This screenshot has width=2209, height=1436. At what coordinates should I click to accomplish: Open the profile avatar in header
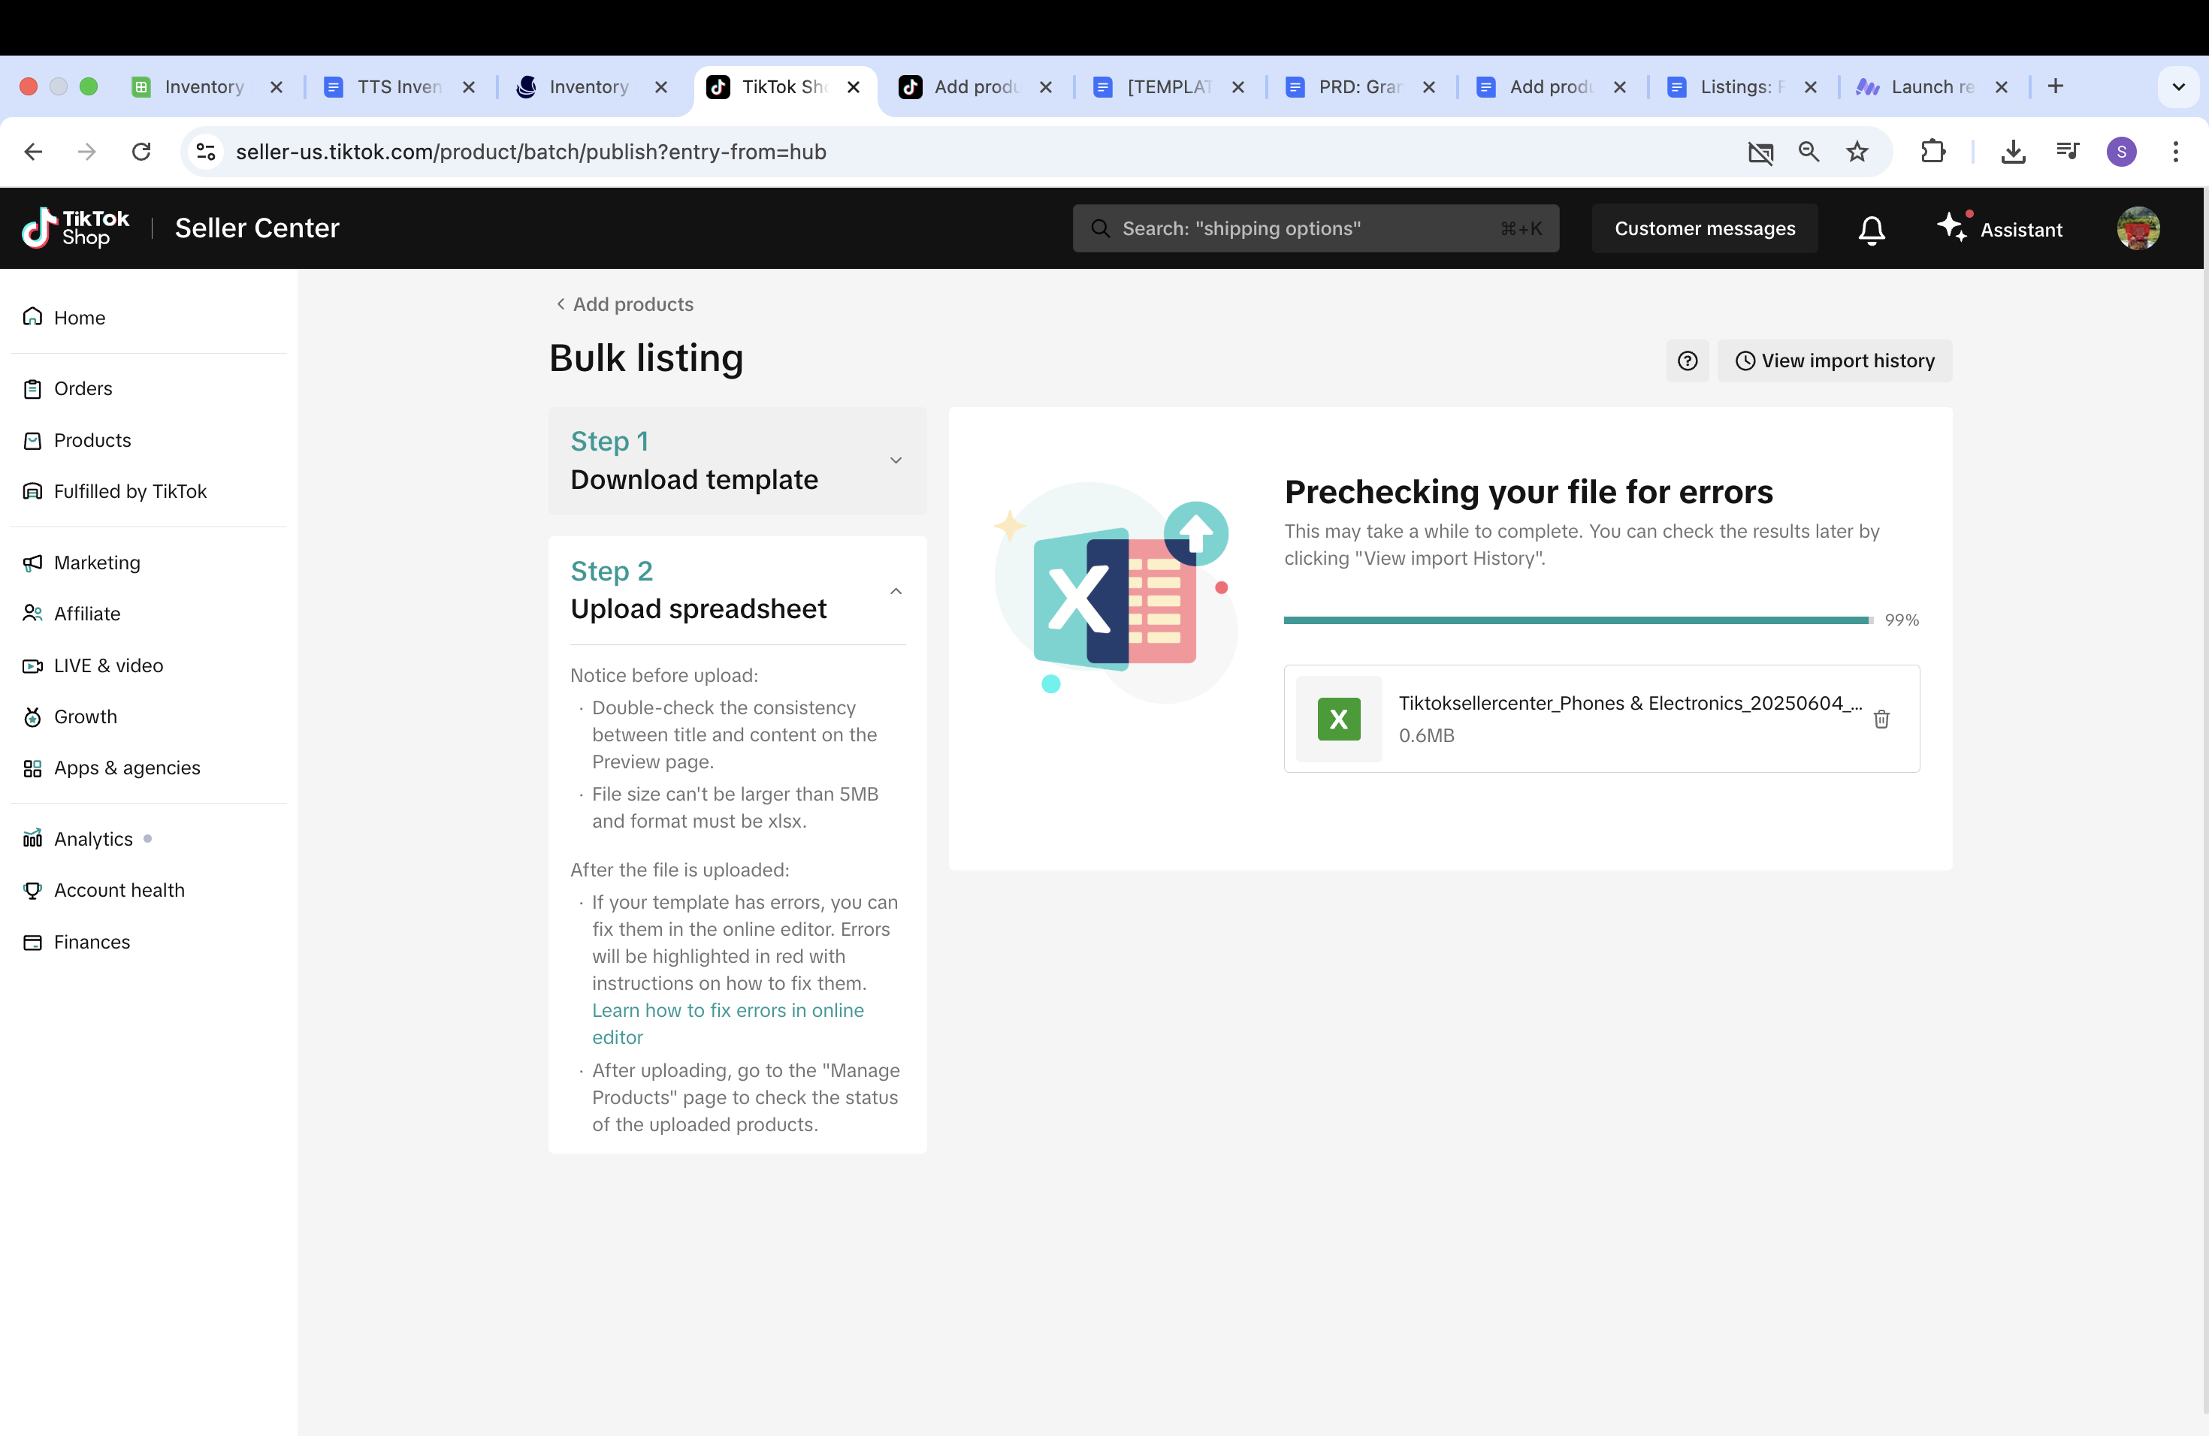click(x=2138, y=228)
